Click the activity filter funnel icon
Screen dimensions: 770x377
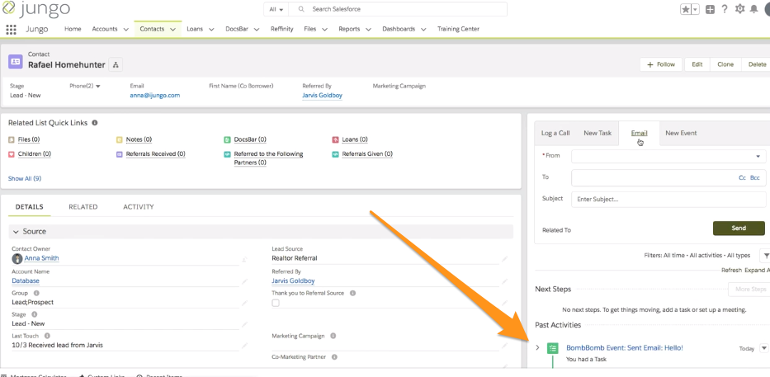(766, 256)
